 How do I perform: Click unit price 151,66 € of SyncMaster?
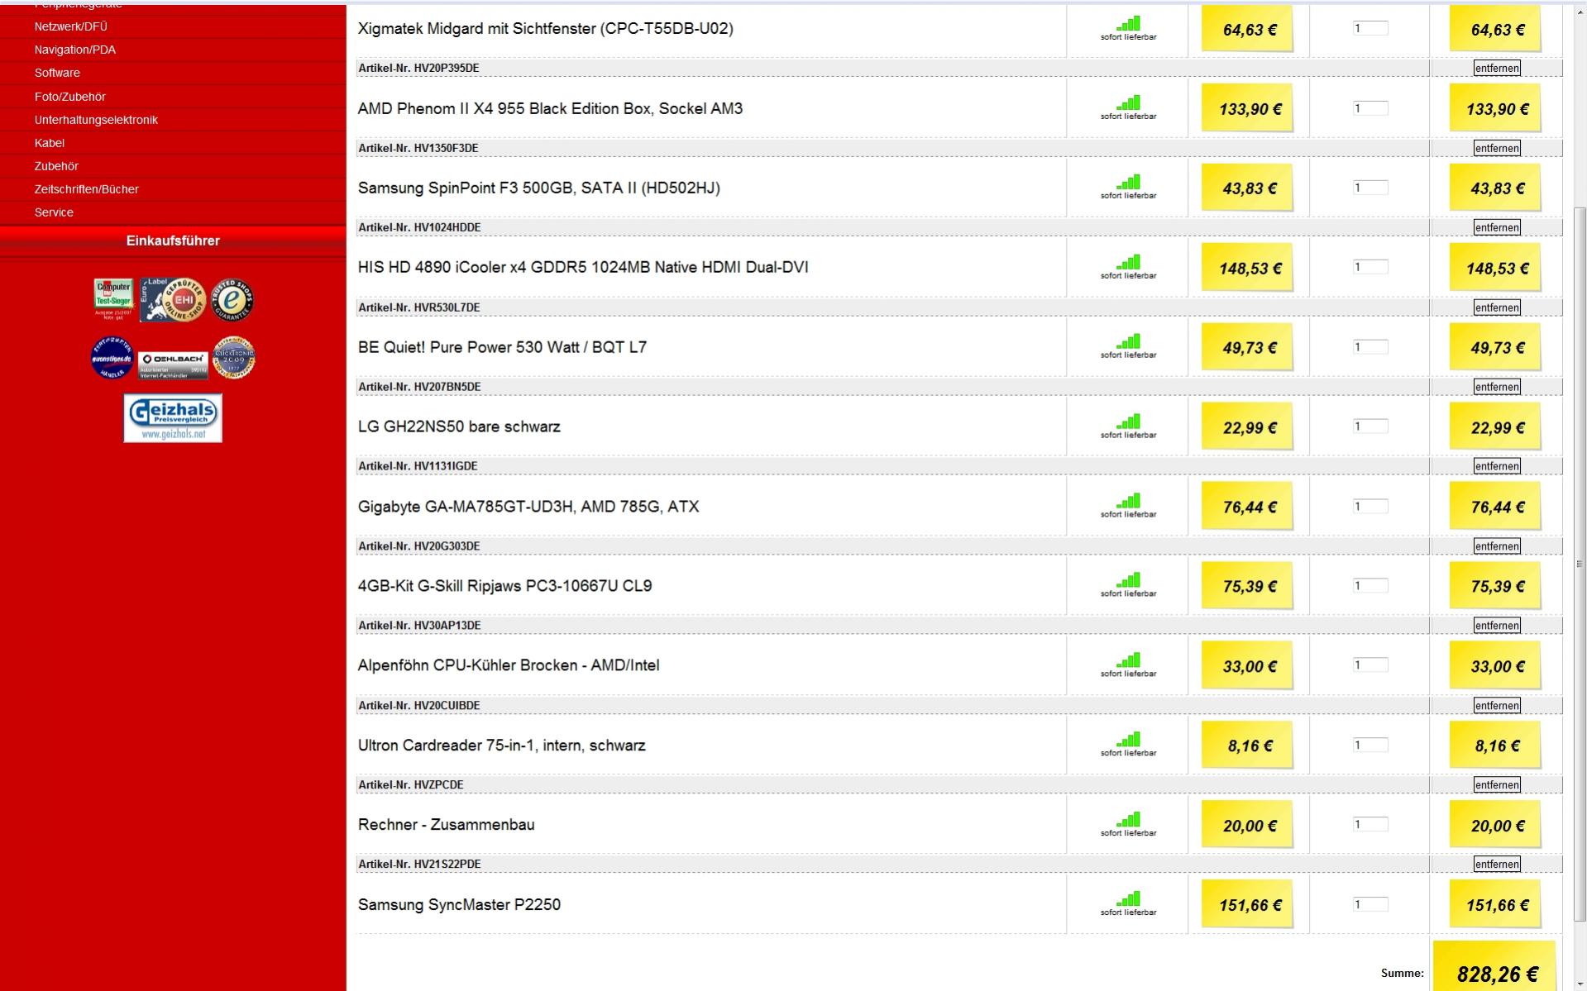(1250, 905)
